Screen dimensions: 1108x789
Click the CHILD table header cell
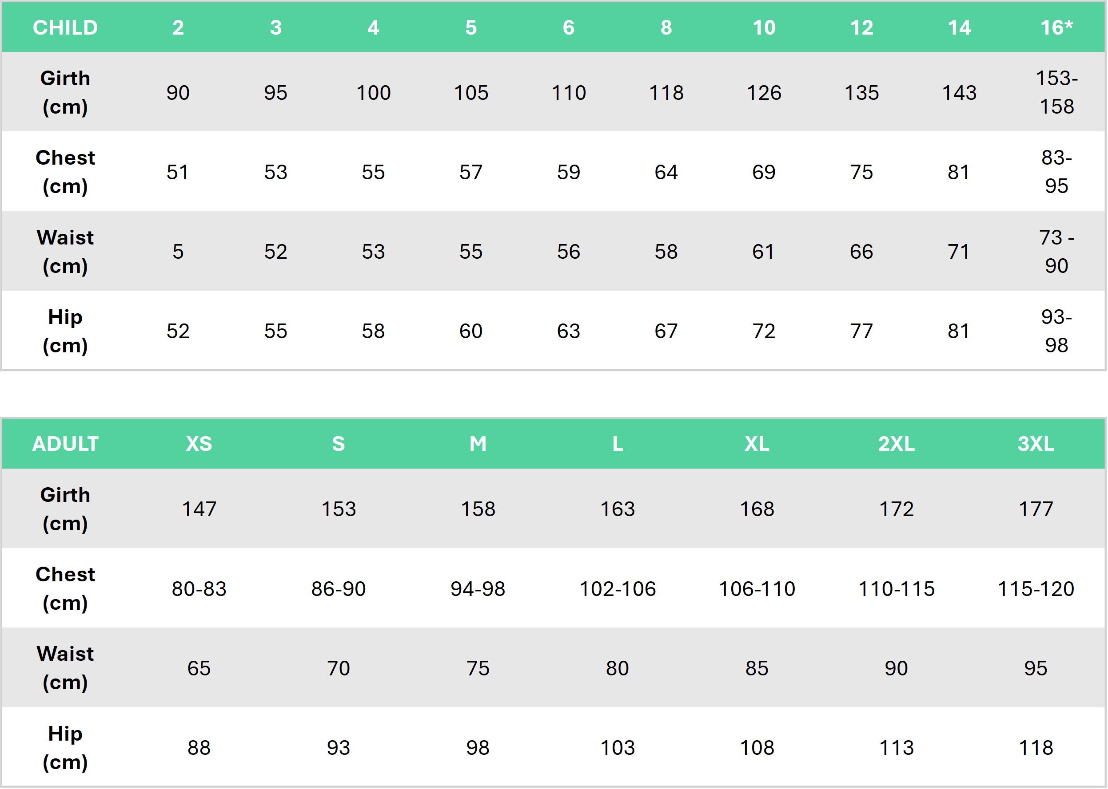click(65, 28)
